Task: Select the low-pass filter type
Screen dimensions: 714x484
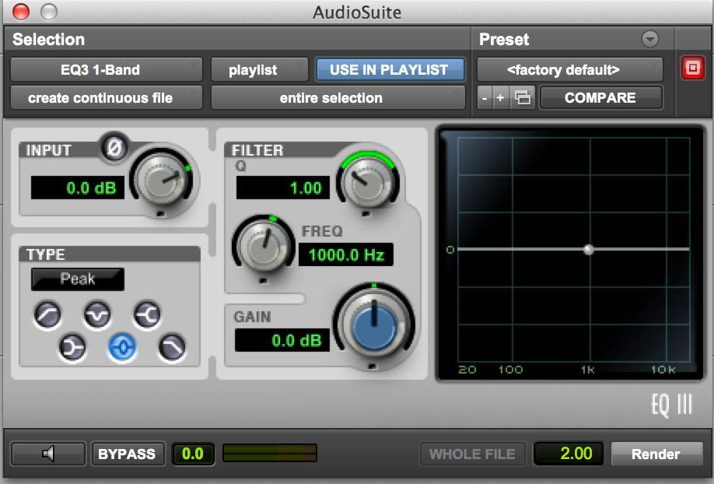Action: [x=171, y=348]
